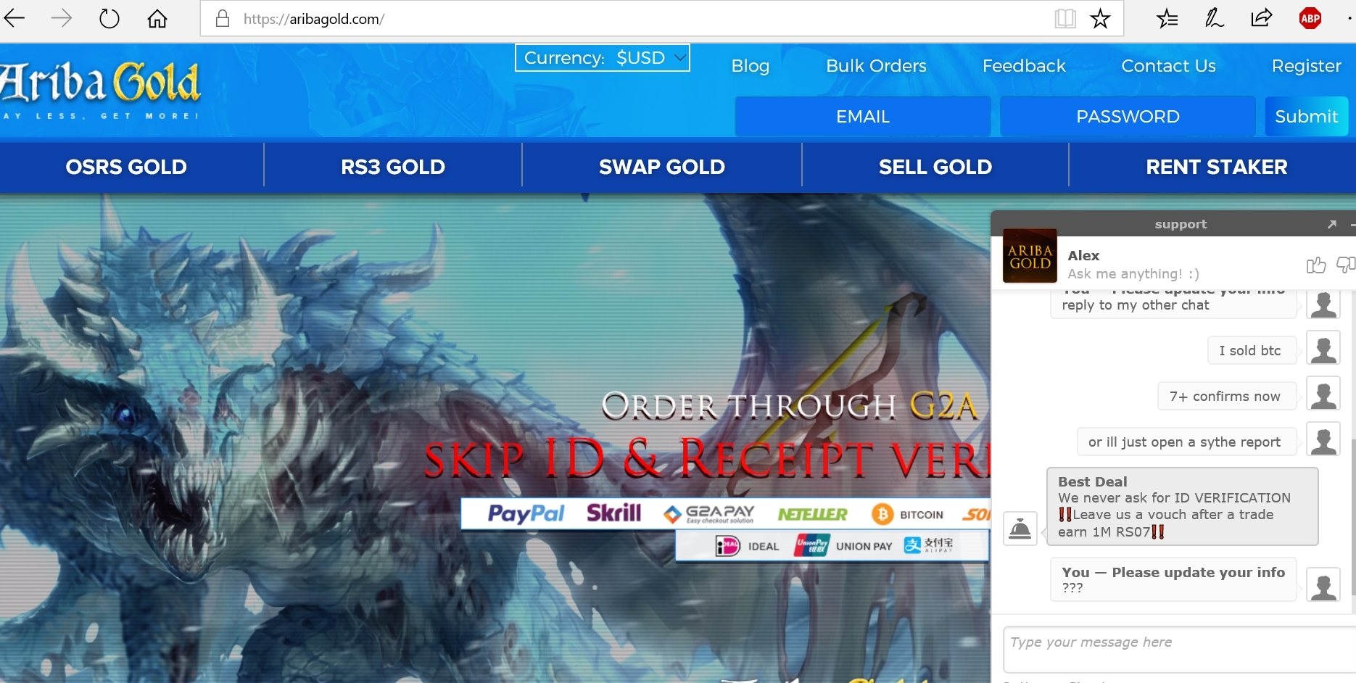Open the browser home page

(x=157, y=18)
